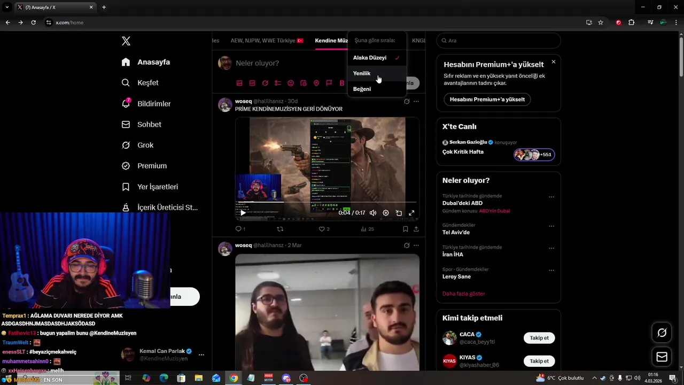Open Grok explain on woseq 2 Mar post

(x=407, y=245)
